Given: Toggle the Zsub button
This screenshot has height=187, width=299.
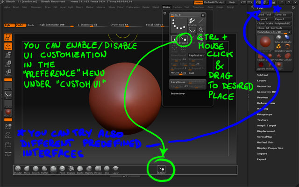Looking at the screenshot, I should tap(31, 25).
